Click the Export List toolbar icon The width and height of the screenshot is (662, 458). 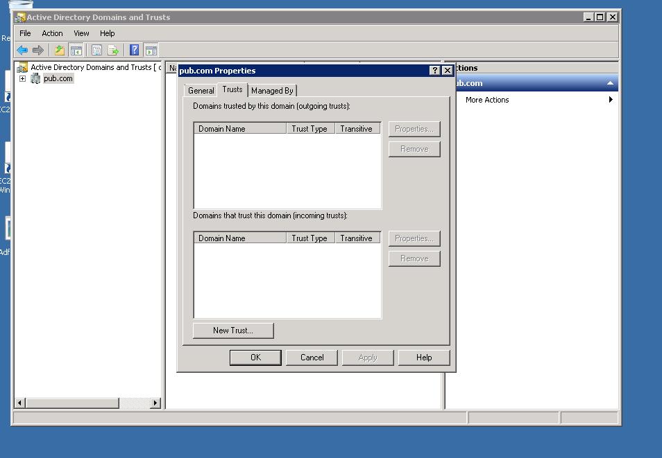pyautogui.click(x=112, y=50)
